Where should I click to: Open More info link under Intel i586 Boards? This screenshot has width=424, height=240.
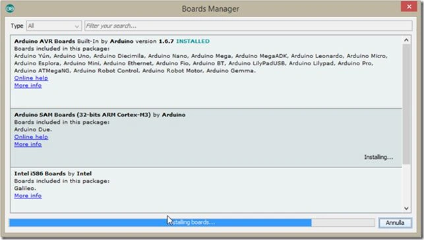tap(28, 196)
